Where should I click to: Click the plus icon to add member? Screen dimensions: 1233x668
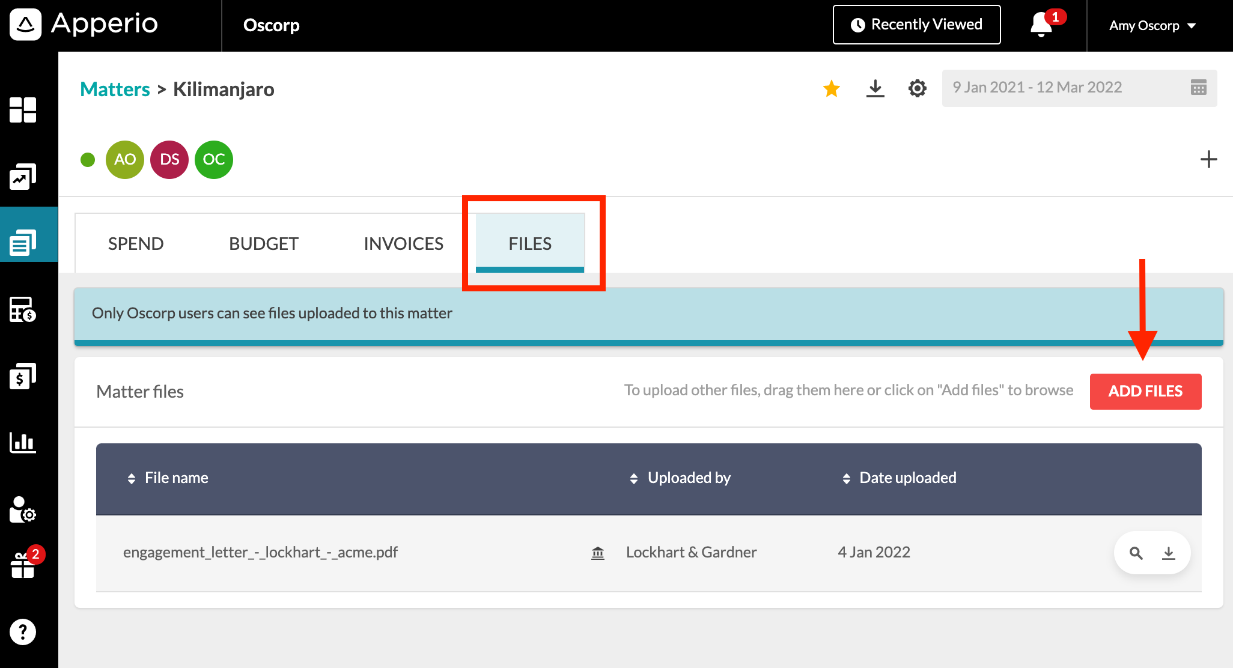point(1208,159)
